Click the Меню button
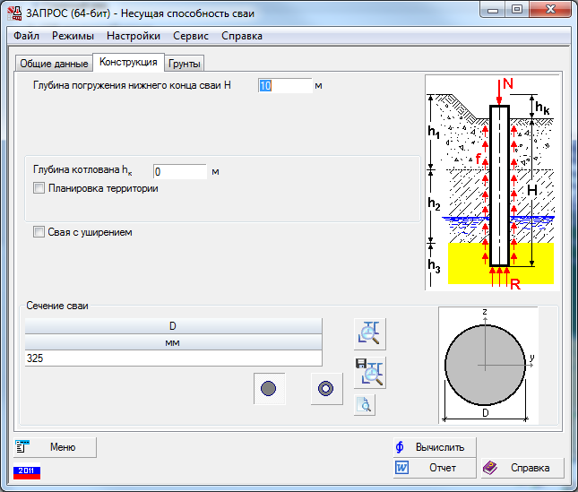 pos(55,447)
